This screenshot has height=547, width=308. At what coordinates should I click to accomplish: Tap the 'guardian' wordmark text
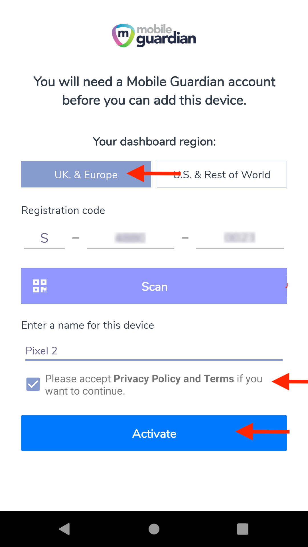(166, 39)
